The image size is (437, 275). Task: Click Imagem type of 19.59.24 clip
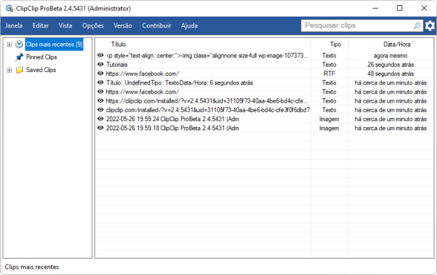click(329, 119)
